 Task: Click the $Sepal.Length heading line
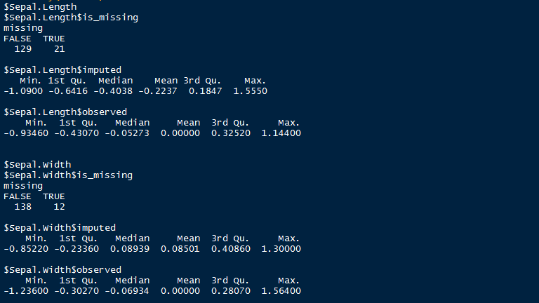tap(40, 6)
